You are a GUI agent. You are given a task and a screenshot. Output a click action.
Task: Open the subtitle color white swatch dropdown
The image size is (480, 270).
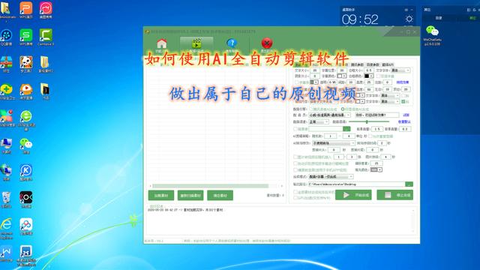point(342,76)
